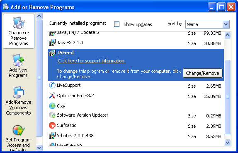Screen dimensions: 238x153
Task: Select the Optimizer Pro v3.2 tools icon
Action: (52, 96)
